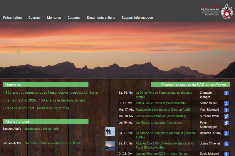This screenshot has height=156, width=235.
Task: Click the ski touring icon beside Simon Vallat
Action: pos(226,103)
